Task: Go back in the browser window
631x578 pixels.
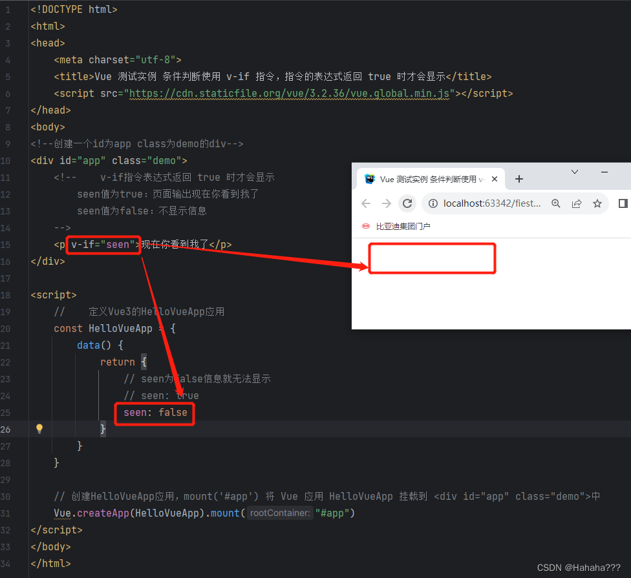Action: click(x=366, y=203)
